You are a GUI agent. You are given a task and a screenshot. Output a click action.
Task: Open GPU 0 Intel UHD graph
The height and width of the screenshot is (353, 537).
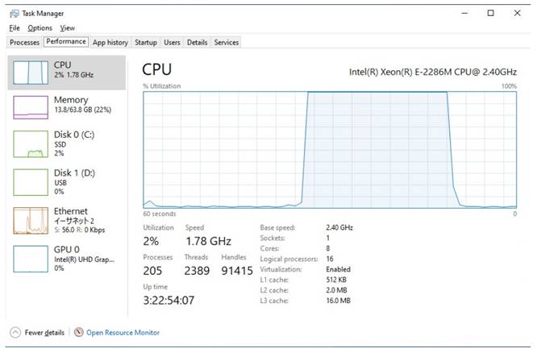click(x=31, y=260)
